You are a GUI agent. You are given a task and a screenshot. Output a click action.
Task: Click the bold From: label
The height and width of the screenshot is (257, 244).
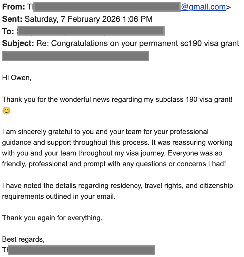point(13,7)
